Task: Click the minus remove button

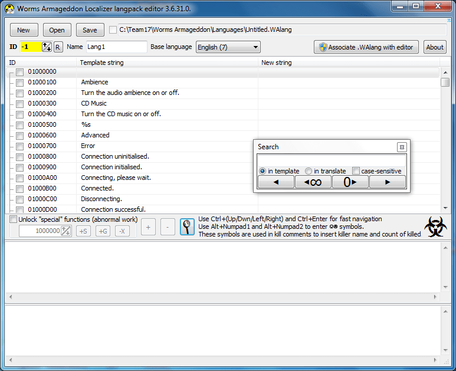Action: [168, 227]
